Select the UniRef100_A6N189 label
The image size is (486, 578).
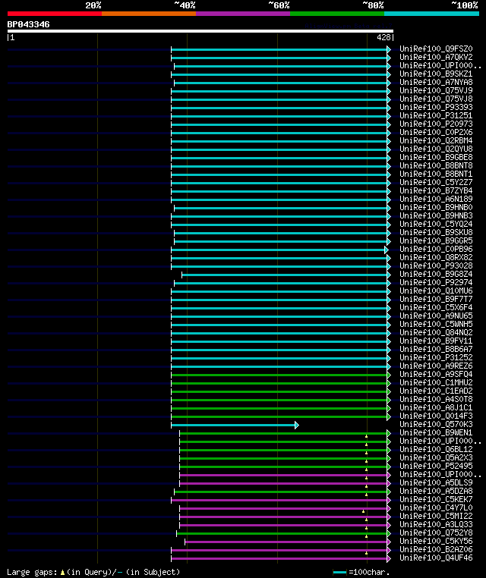[x=436, y=199]
